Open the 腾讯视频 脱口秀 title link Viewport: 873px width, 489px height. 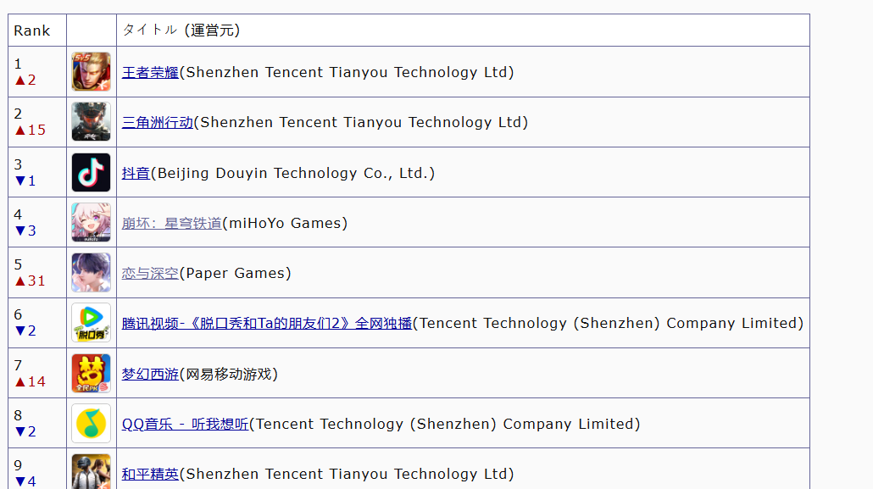267,324
